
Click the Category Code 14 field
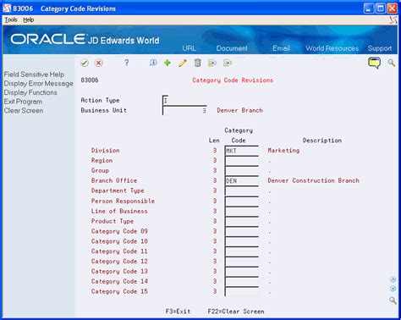[x=242, y=281]
